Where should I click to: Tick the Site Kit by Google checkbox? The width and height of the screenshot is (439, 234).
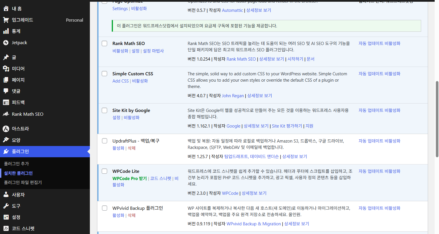tap(105, 110)
